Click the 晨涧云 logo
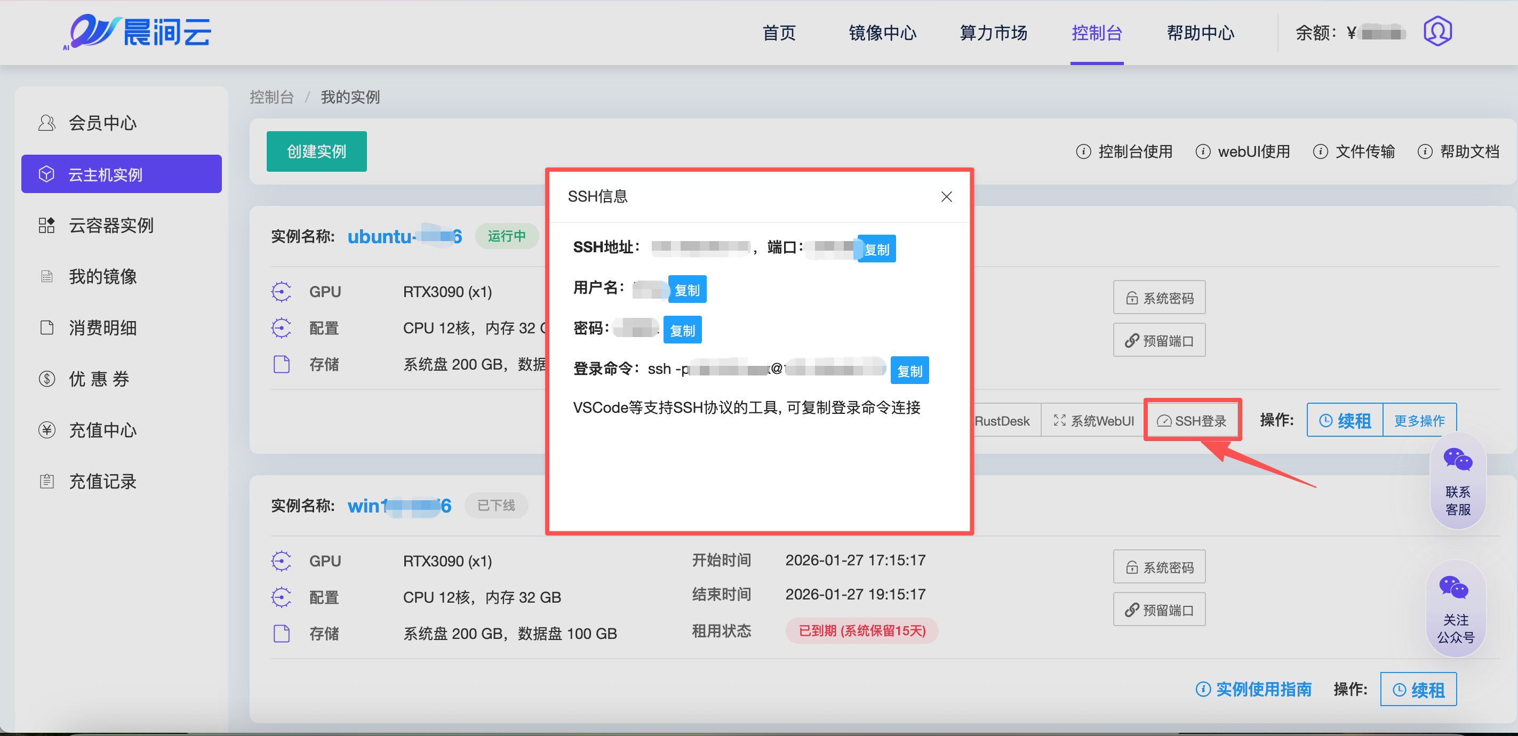1518x736 pixels. point(138,32)
